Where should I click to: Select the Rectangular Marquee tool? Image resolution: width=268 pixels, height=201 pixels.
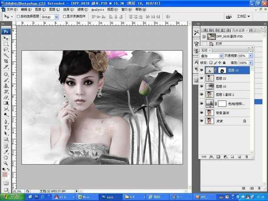click(6, 44)
